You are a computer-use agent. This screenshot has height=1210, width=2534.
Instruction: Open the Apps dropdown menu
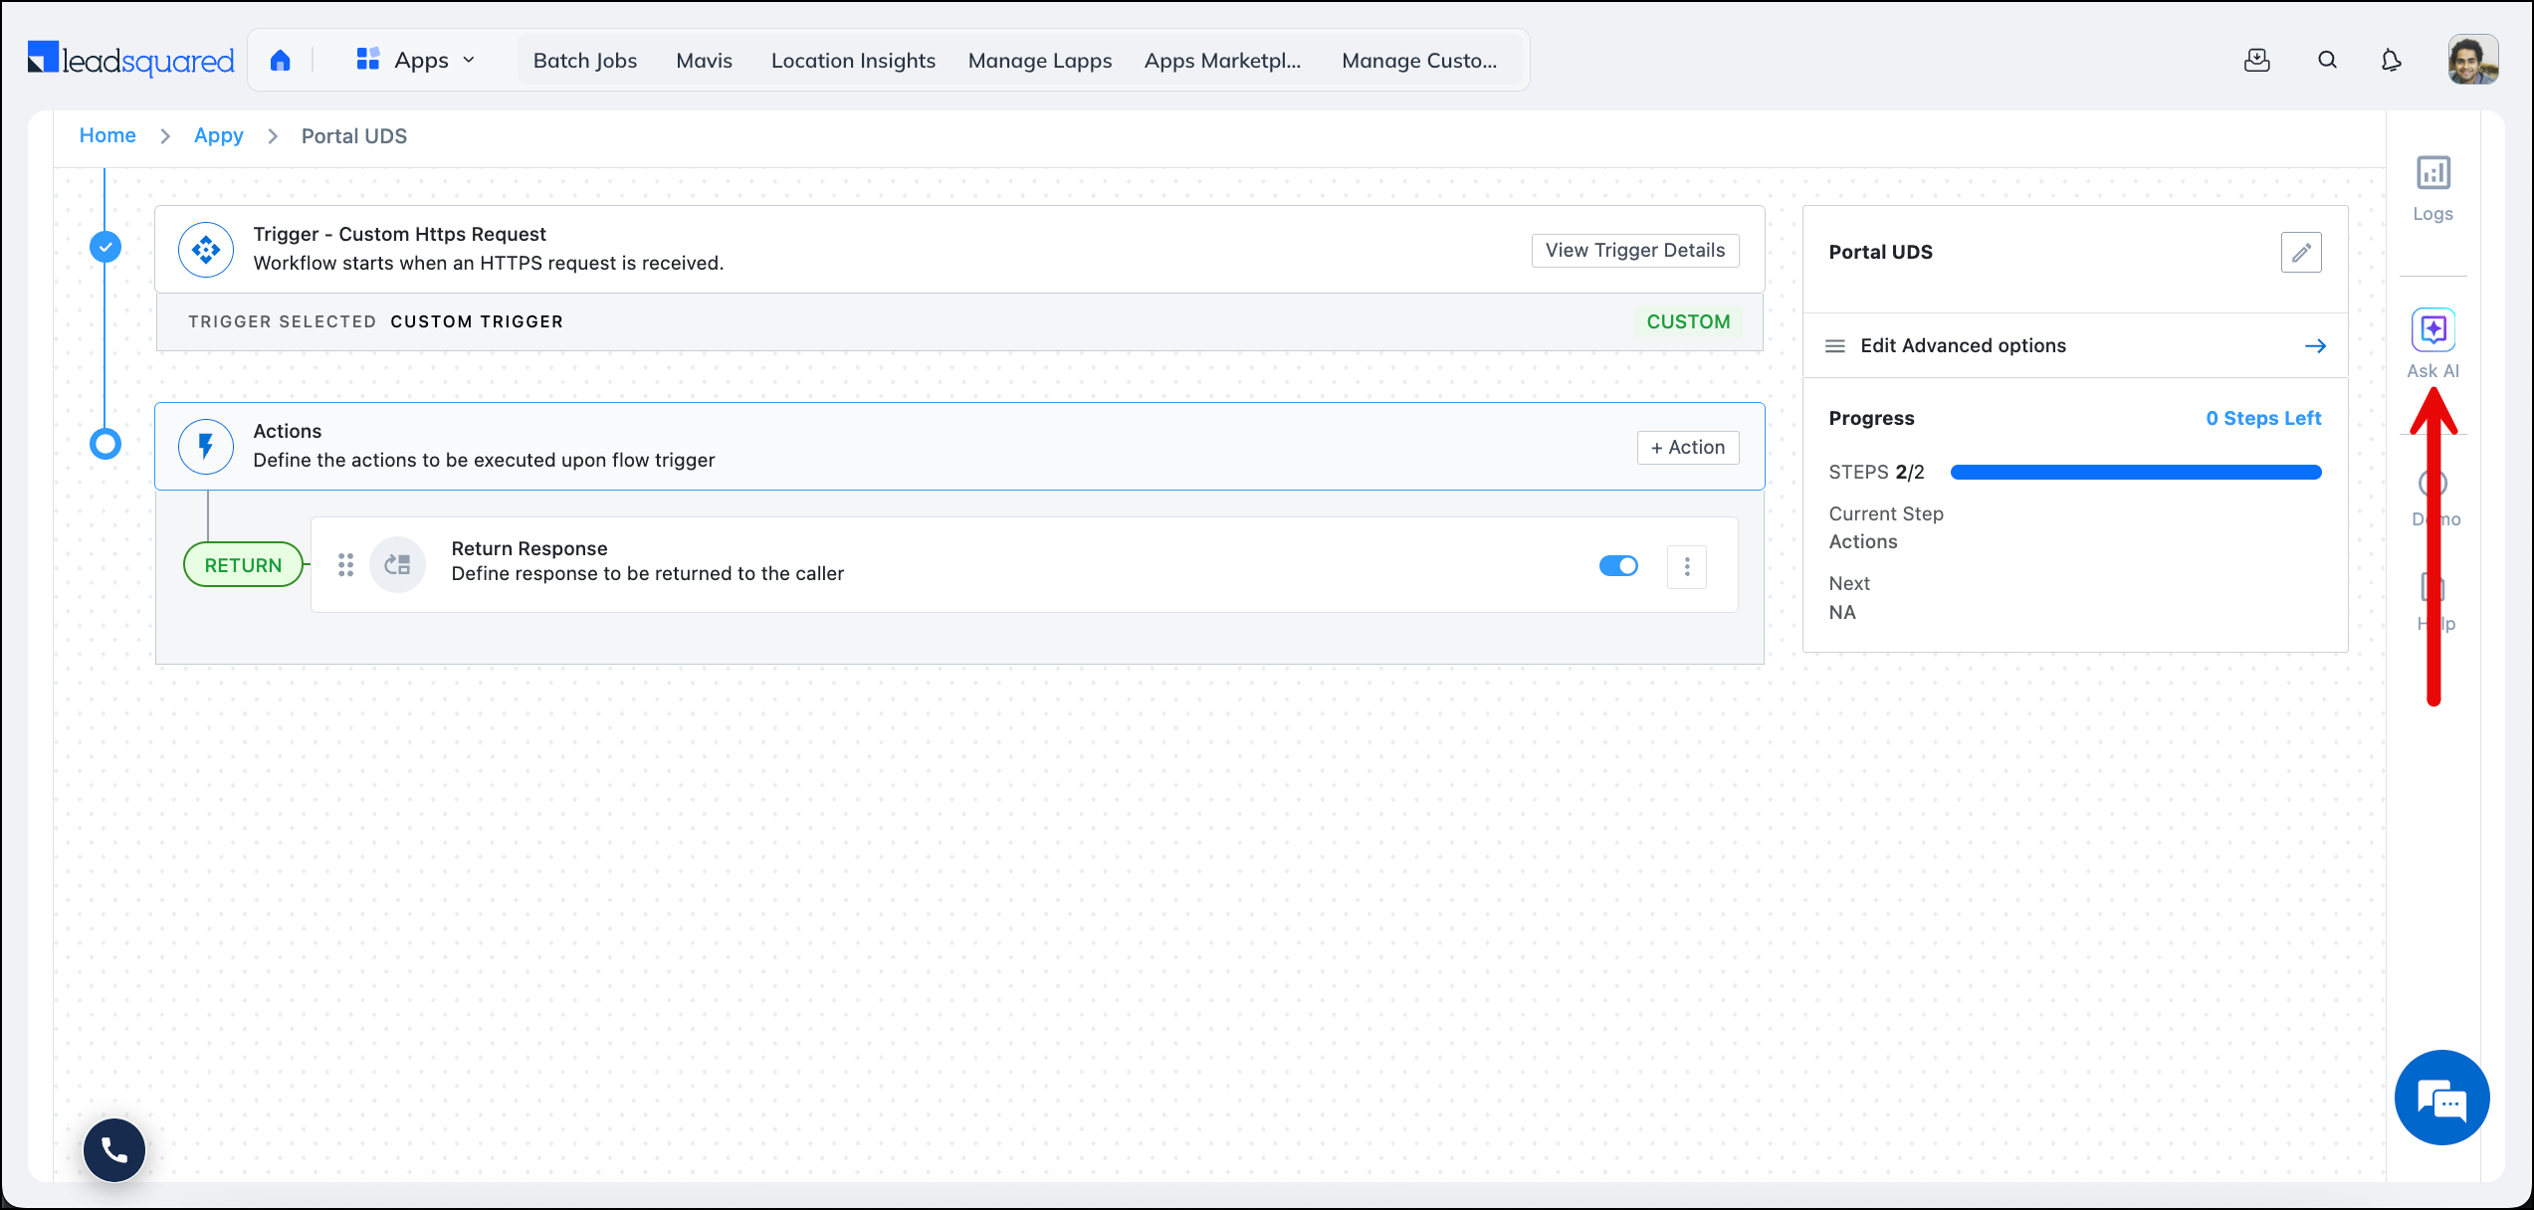pos(416,61)
